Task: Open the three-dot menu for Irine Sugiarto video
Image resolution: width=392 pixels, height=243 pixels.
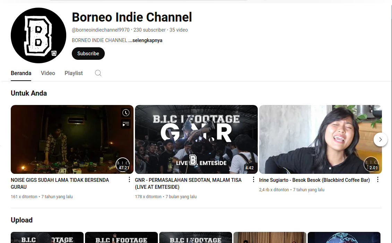Action: click(378, 180)
